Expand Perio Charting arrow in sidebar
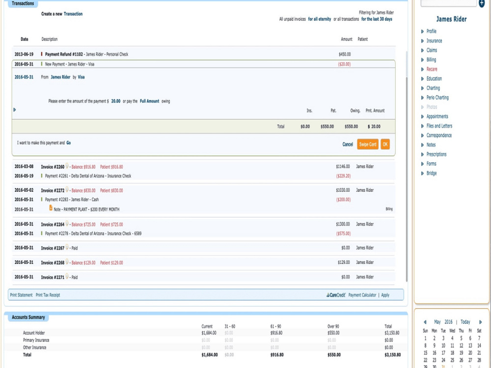The width and height of the screenshot is (491, 368). click(422, 98)
